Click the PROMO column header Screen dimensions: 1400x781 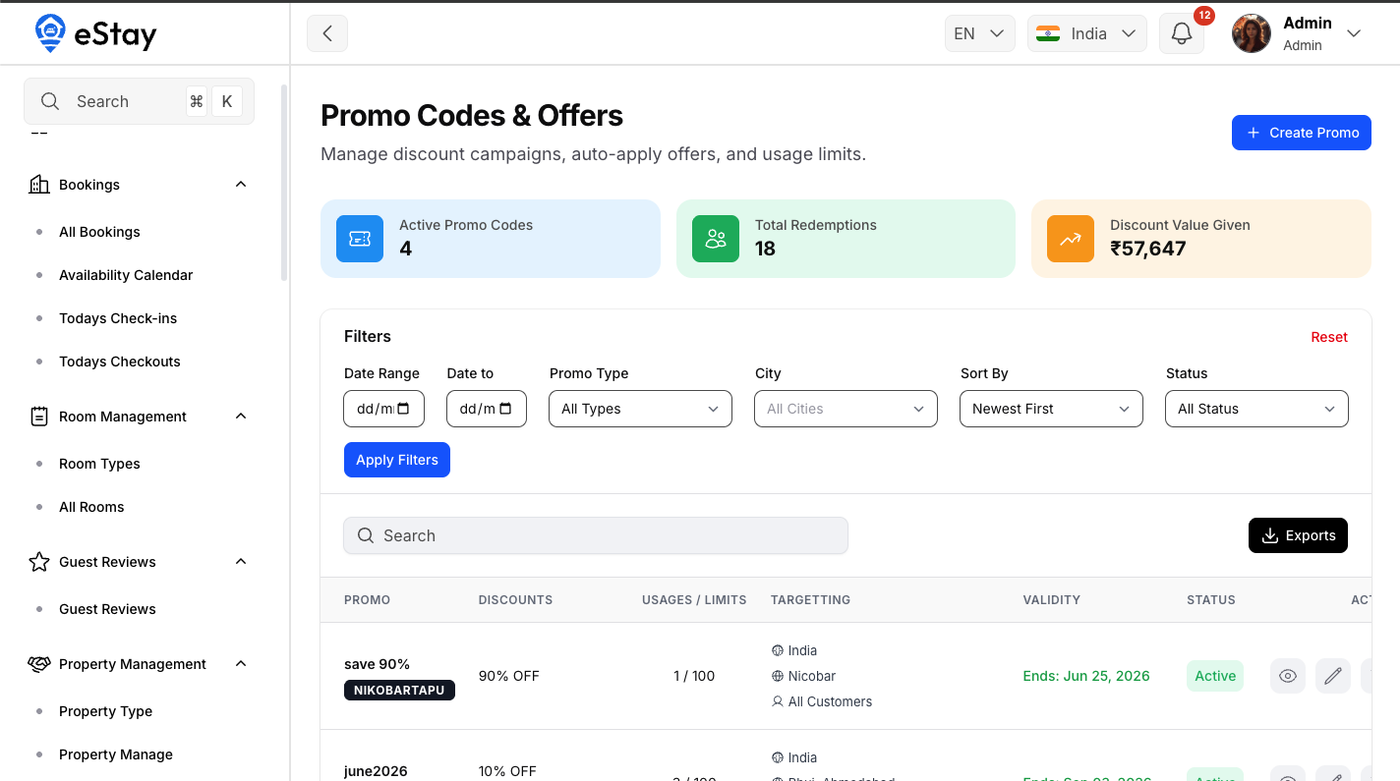click(367, 599)
